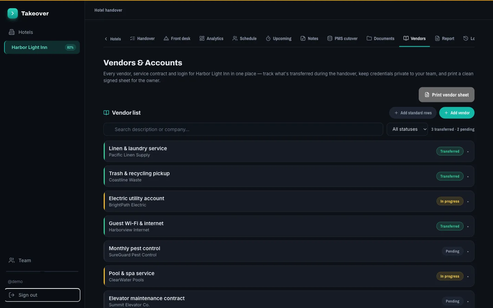Open the Upcoming tab
Viewport: 493px width, 308px height.
(279, 39)
